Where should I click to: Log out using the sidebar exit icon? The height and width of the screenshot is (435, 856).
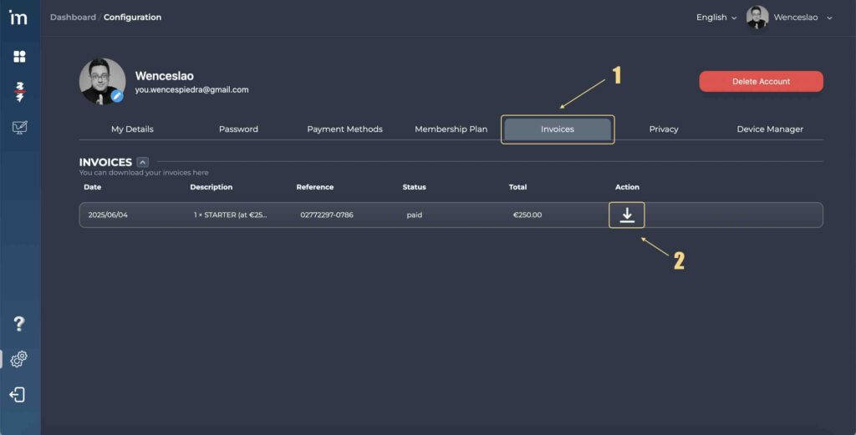pyautogui.click(x=18, y=395)
